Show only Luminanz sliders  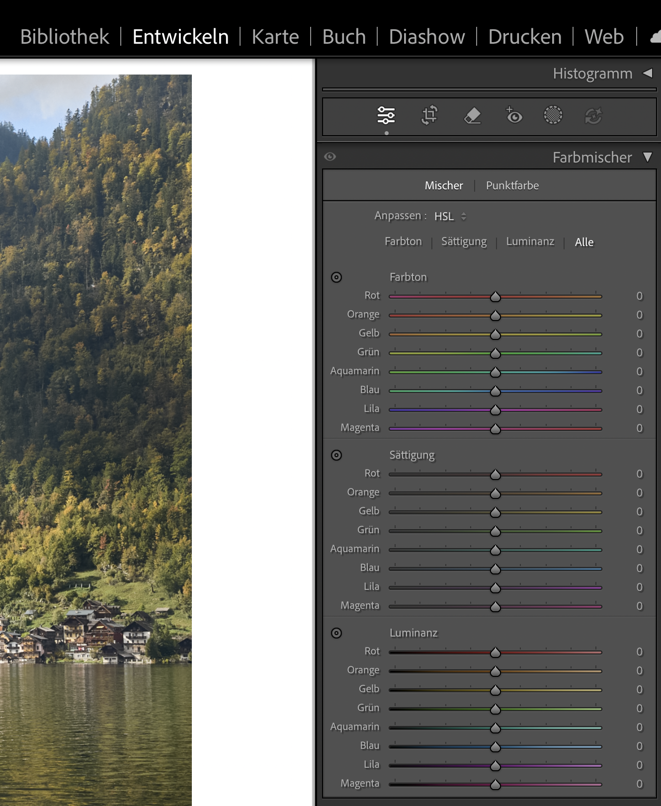pos(530,242)
